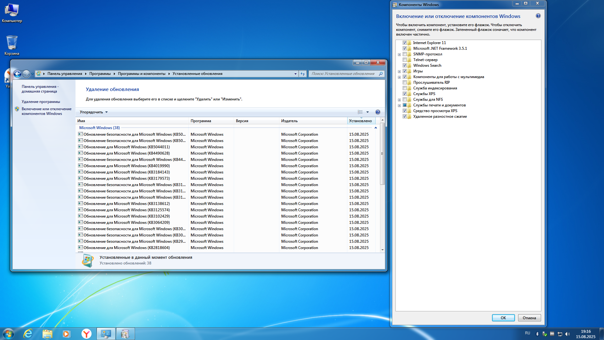Sort by the Установлено column header
Image resolution: width=604 pixels, height=340 pixels.
coord(361,121)
